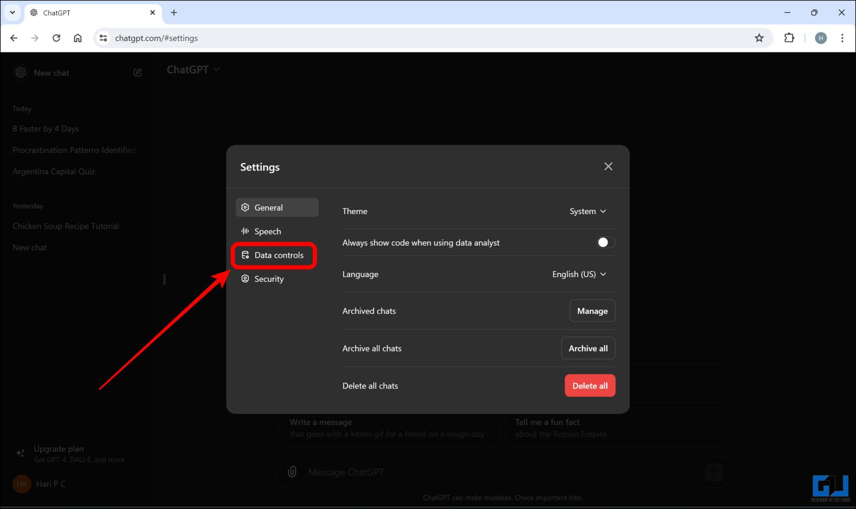Open the Language dropdown showing English (US)

pos(579,274)
